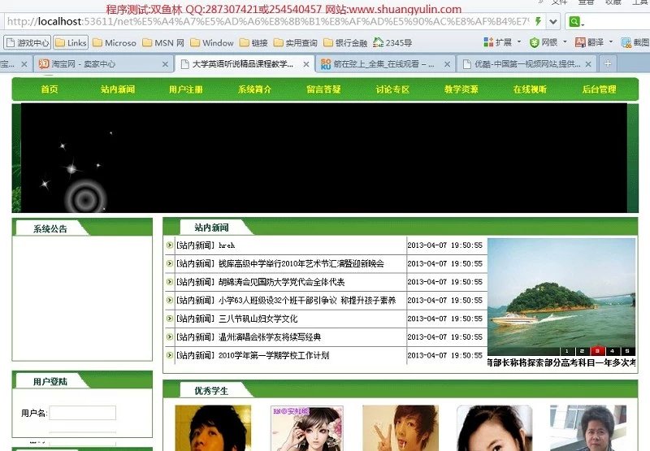This screenshot has width=650, height=451.
Task: Go to 用户注册 page
Action: pos(186,89)
